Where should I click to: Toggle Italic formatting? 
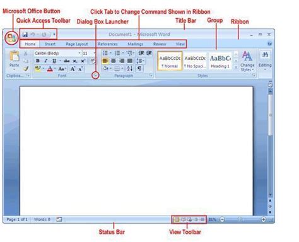[x=45, y=61]
